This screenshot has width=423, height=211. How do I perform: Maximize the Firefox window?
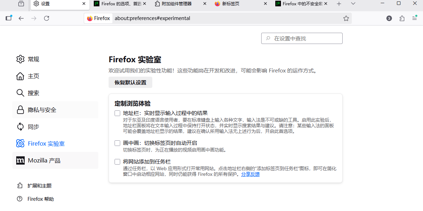(x=399, y=4)
